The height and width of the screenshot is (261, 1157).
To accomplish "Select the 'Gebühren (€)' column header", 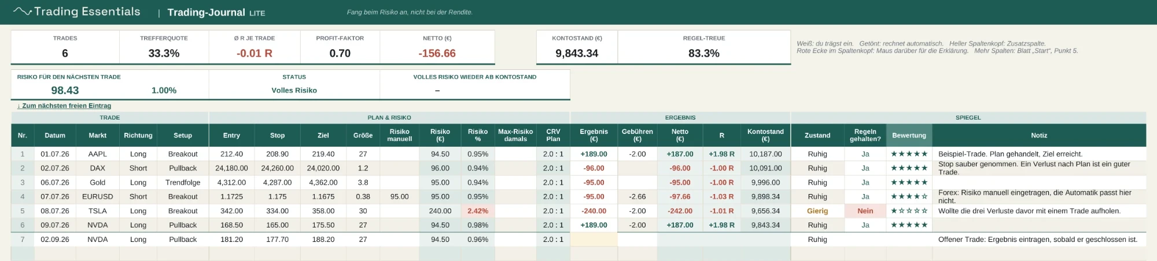I will tap(637, 135).
